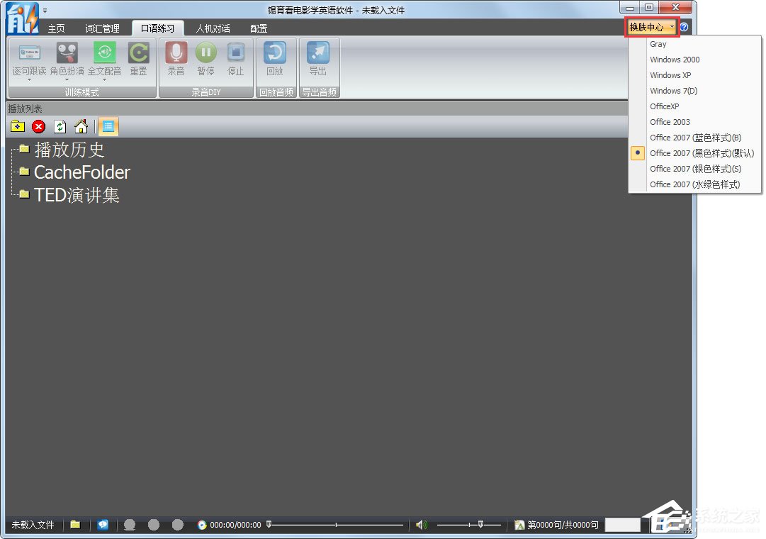Viewport: 766px width, 539px height.
Task: Select Office 2007 蓝色样式 skin
Action: click(x=694, y=138)
